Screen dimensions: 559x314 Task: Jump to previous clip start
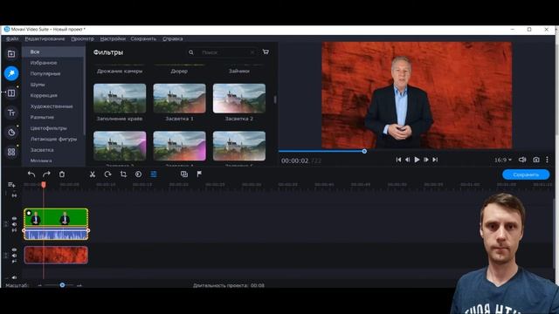[x=398, y=160]
